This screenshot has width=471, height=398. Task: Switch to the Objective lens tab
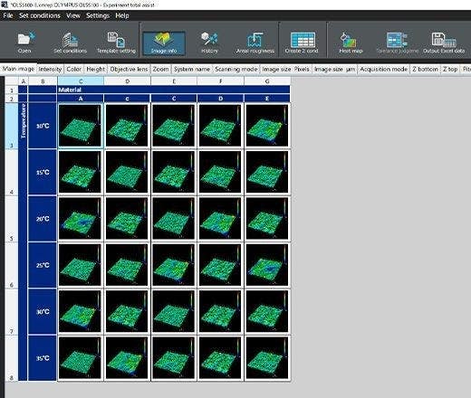click(x=129, y=69)
